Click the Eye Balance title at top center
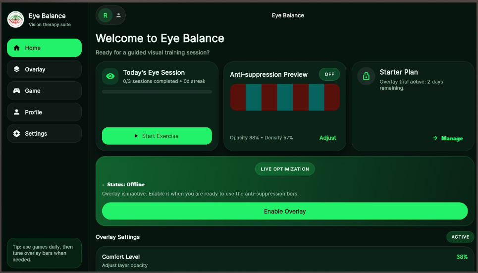This screenshot has height=273, width=478. 288,15
